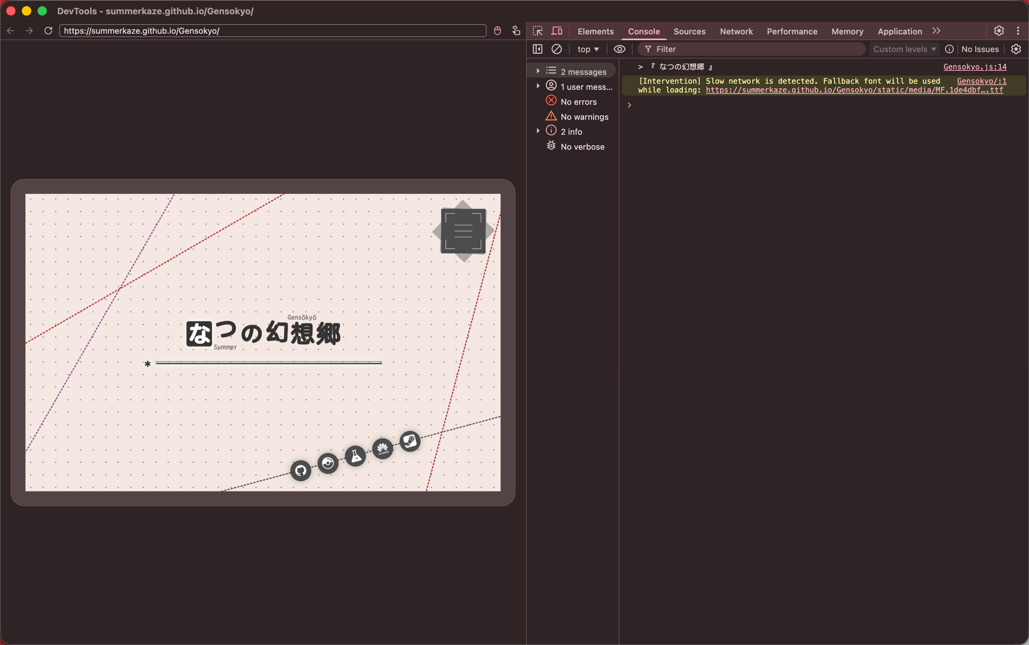Viewport: 1029px width, 645px height.
Task: Click the back navigation arrow
Action: (x=11, y=31)
